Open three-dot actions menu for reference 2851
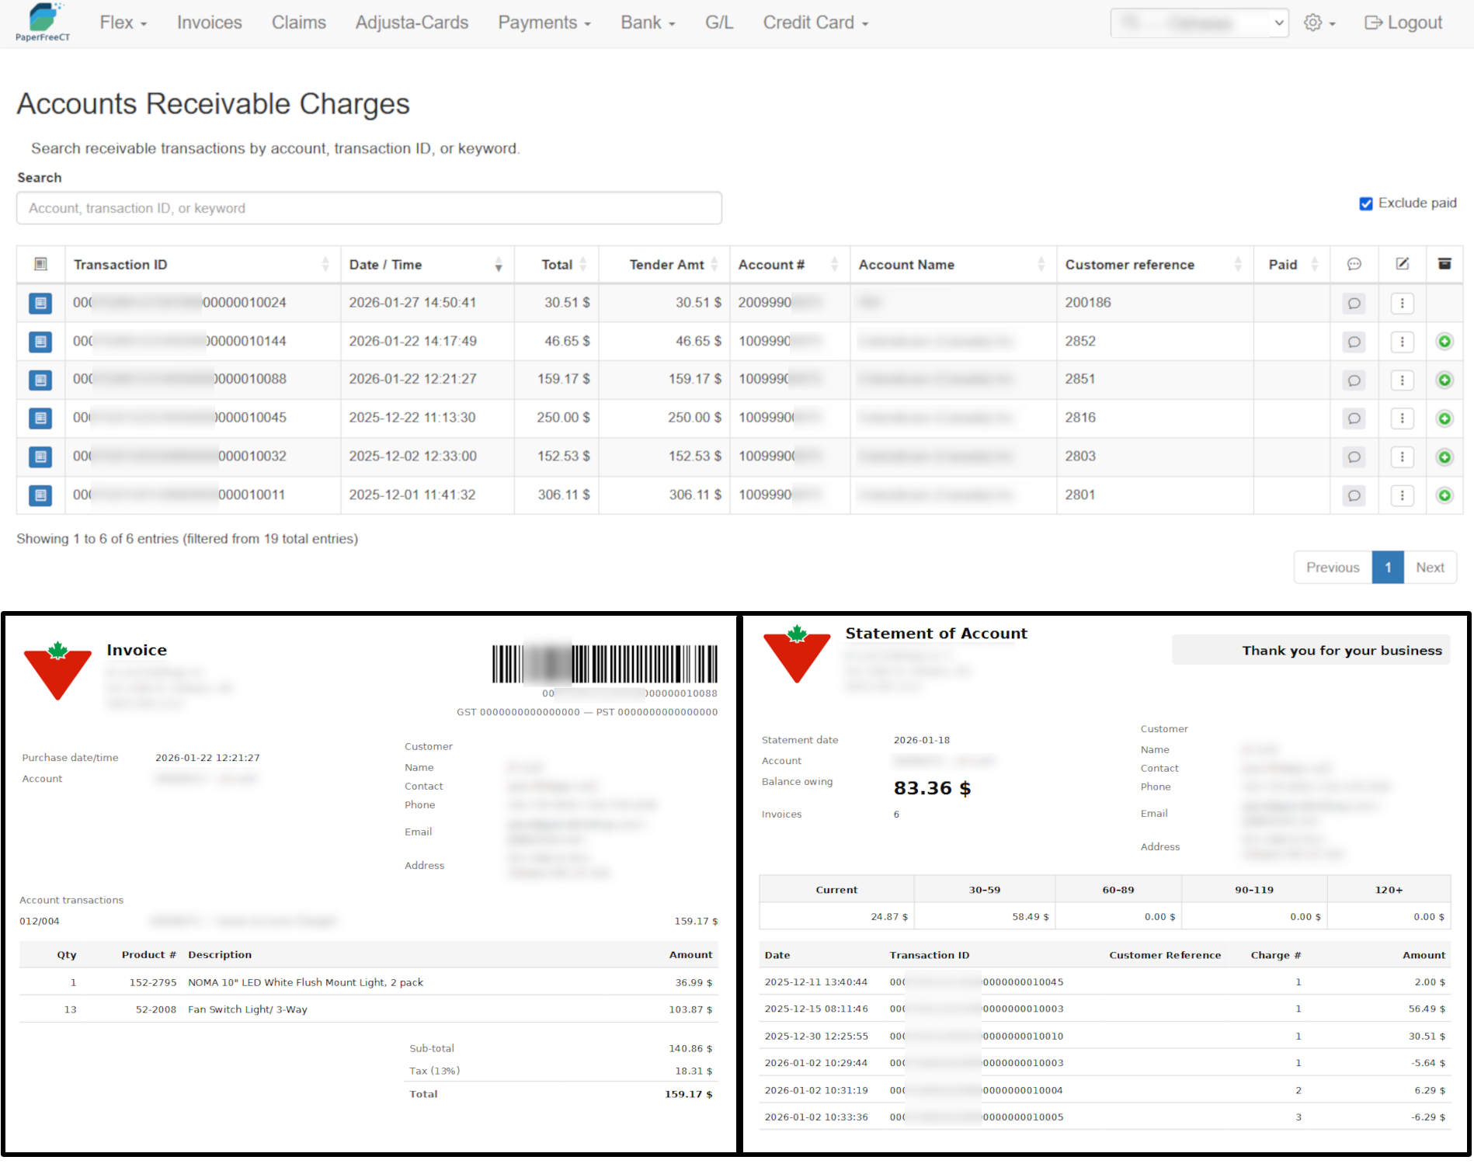1474x1174 pixels. pos(1402,380)
